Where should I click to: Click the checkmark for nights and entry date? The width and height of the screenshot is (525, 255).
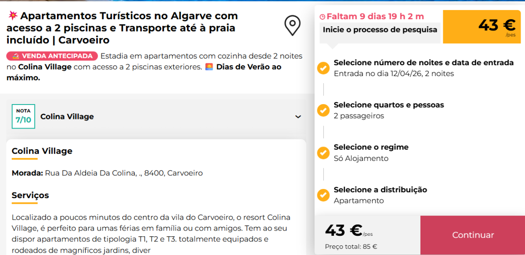click(323, 68)
